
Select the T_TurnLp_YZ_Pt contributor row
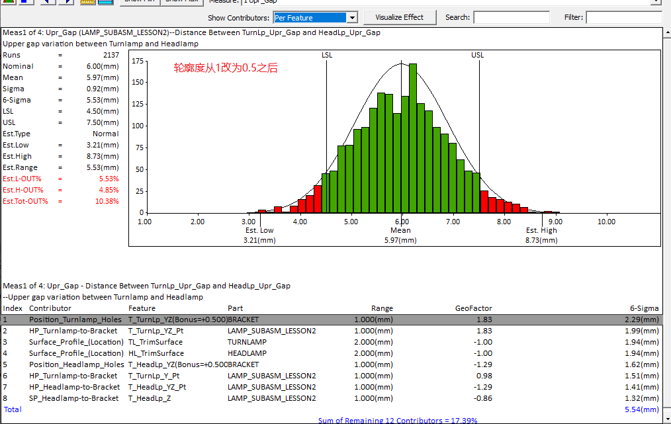click(x=157, y=331)
